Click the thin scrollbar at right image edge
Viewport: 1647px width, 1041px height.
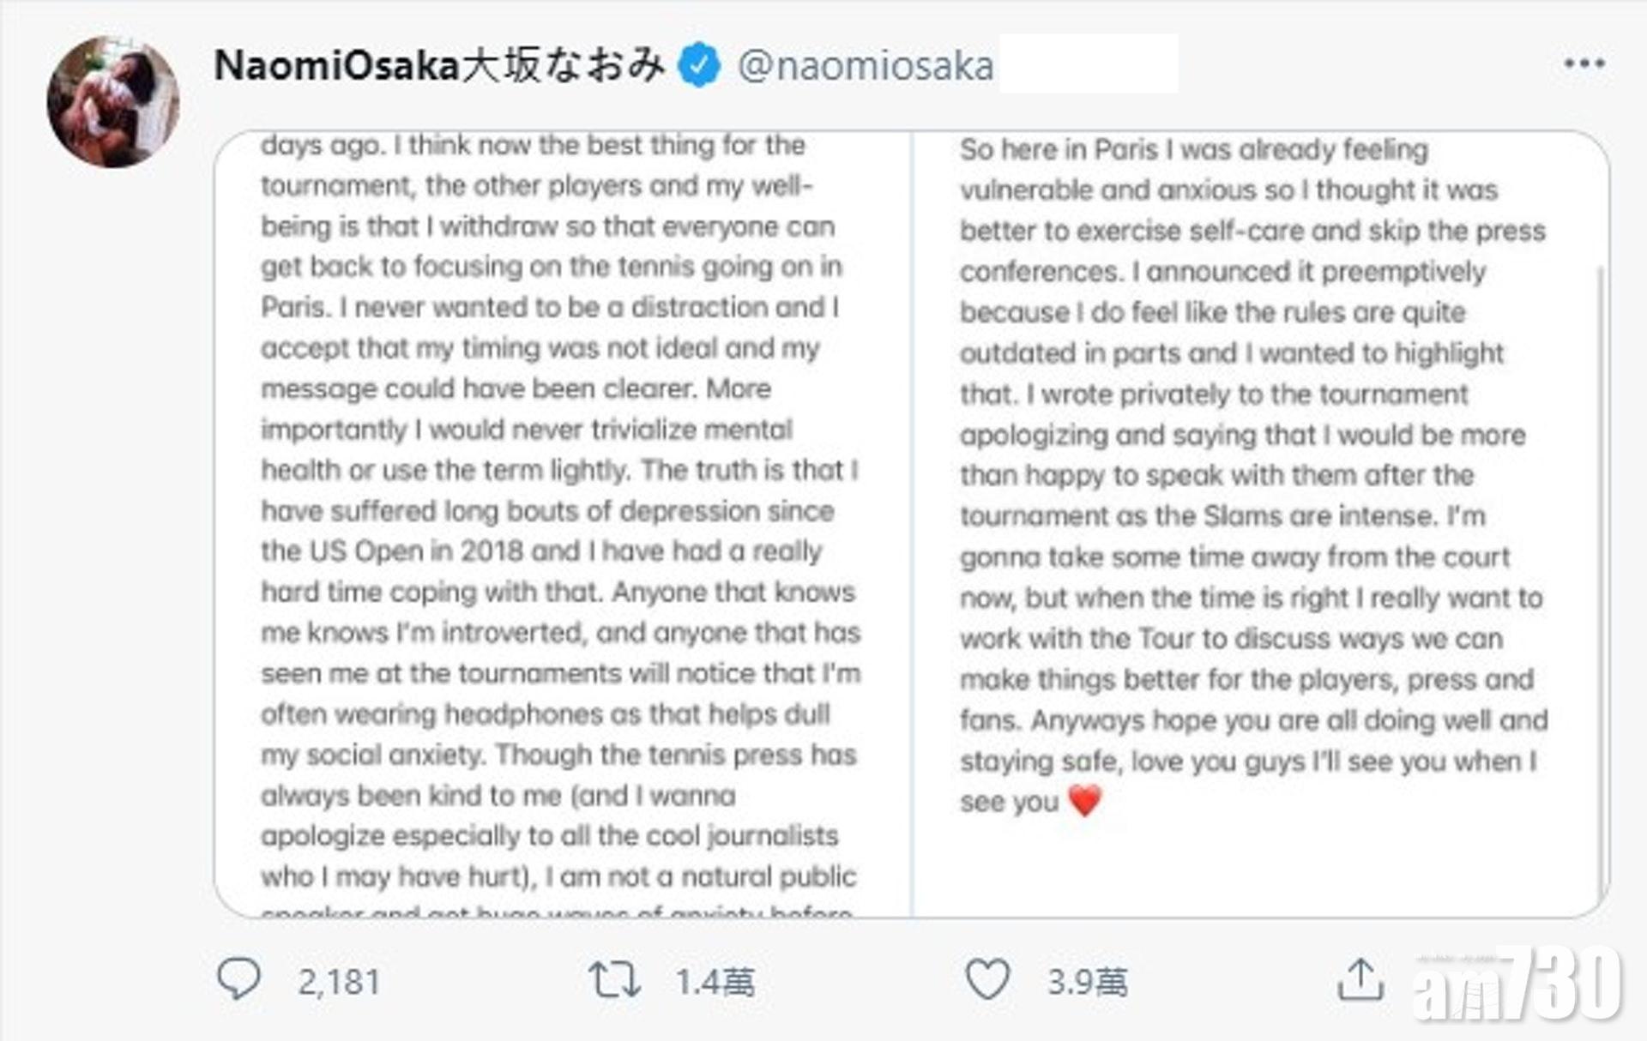click(1601, 583)
